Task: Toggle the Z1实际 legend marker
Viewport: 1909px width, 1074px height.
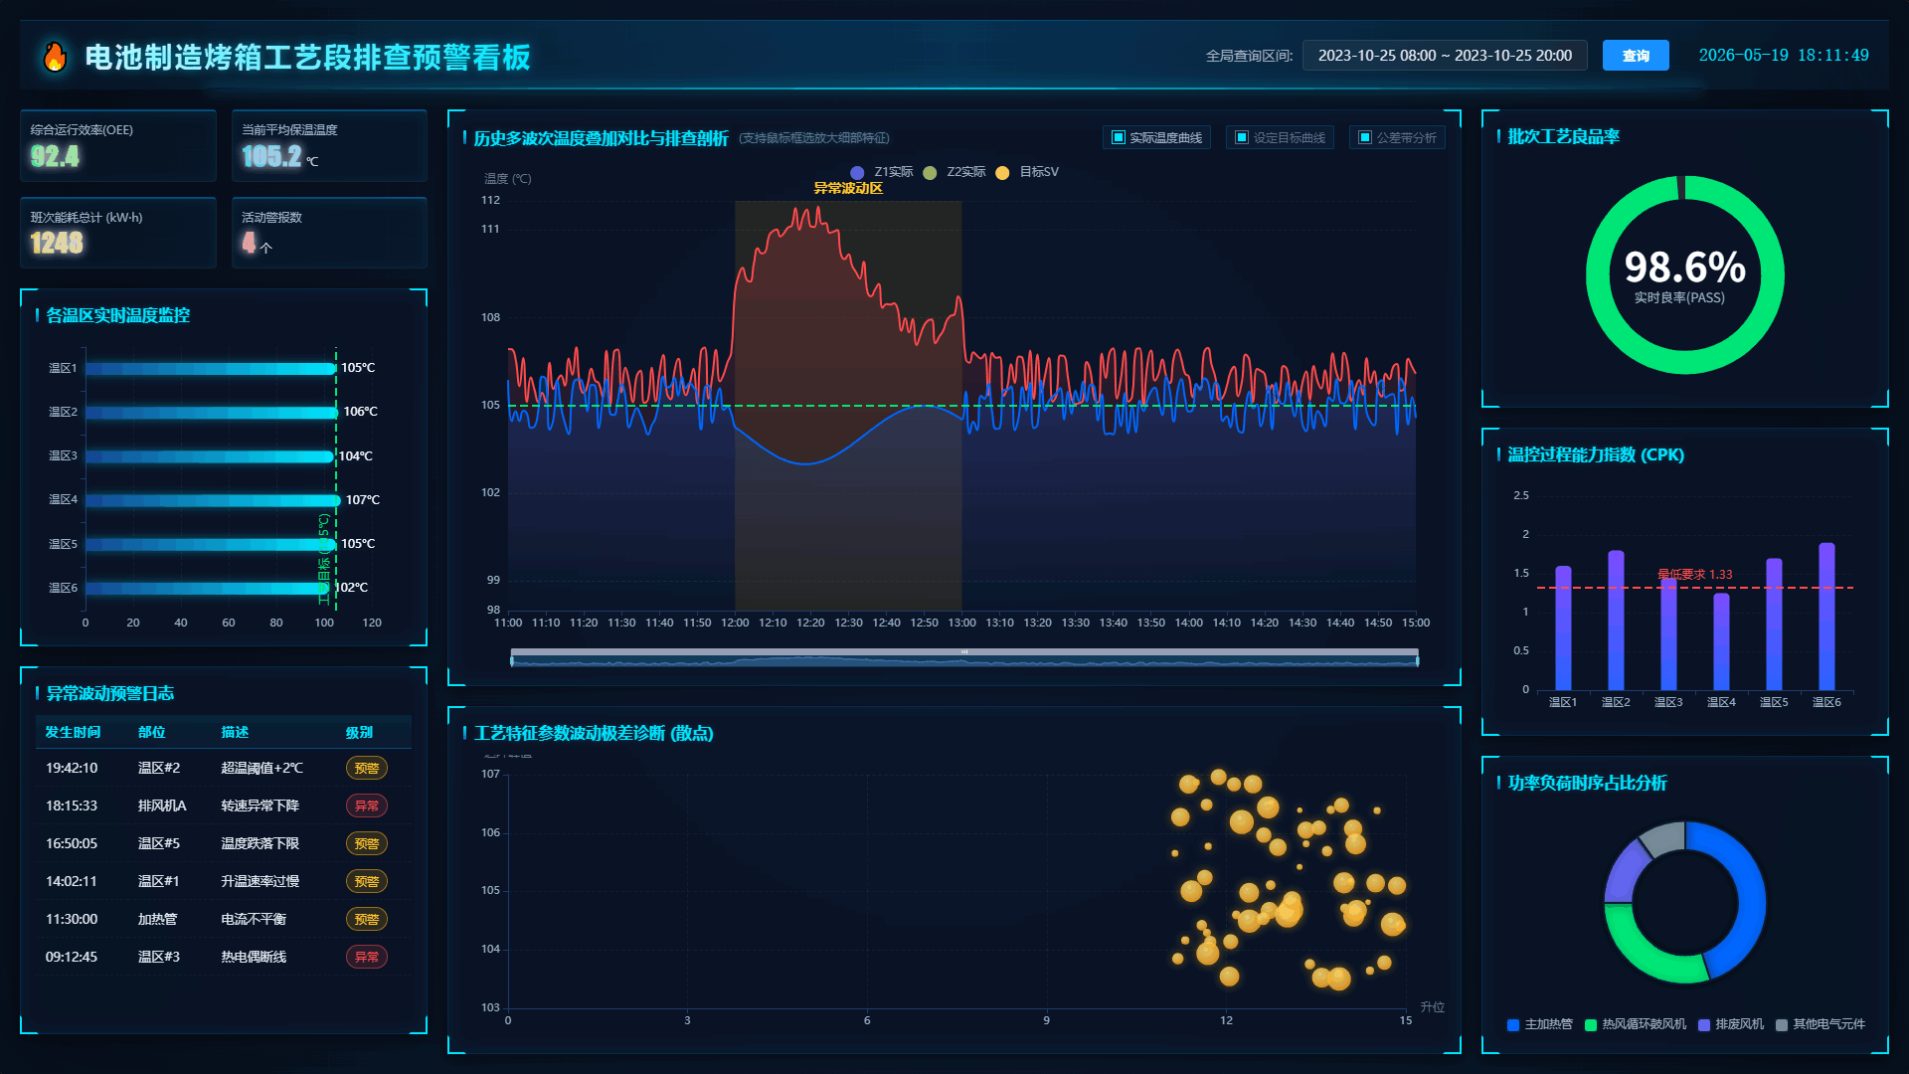Action: (857, 173)
